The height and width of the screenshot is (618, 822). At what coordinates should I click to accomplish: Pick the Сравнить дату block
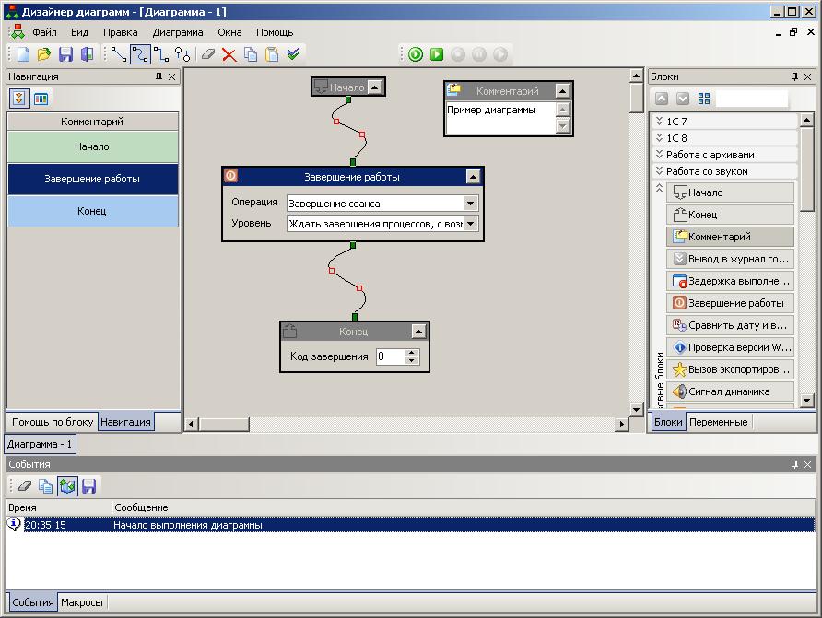click(x=730, y=325)
